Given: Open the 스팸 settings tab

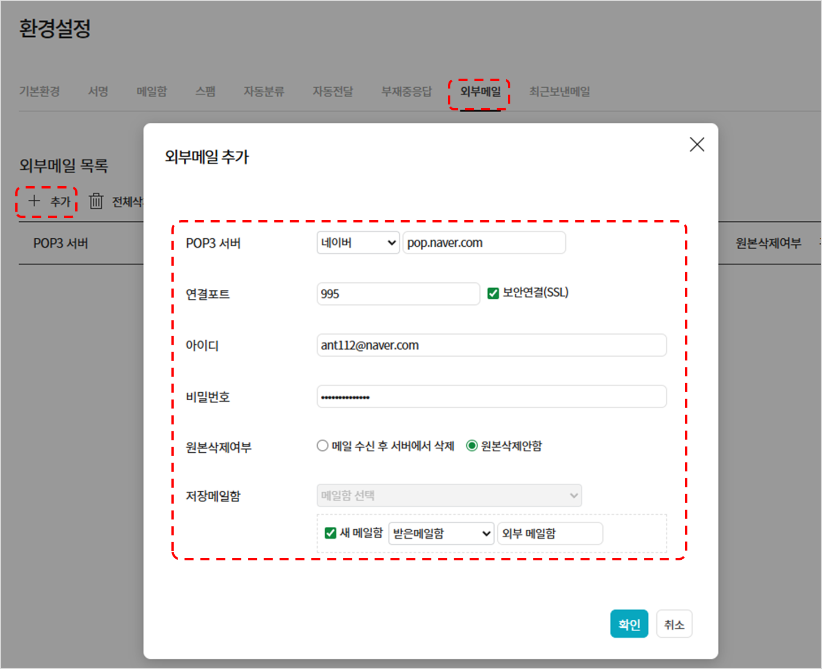Looking at the screenshot, I should click(205, 92).
